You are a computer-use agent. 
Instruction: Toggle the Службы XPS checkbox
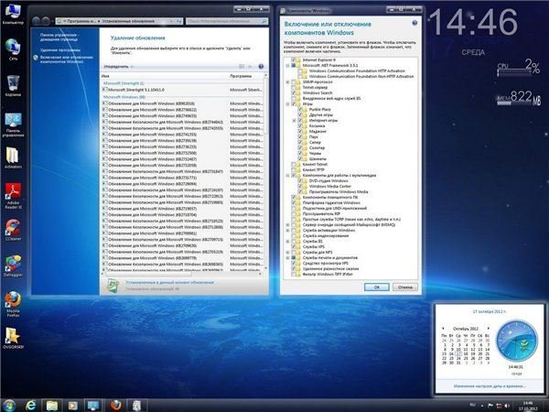[294, 246]
